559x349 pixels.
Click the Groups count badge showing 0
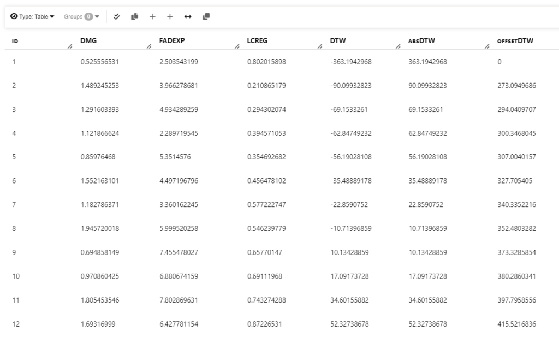[x=88, y=17]
